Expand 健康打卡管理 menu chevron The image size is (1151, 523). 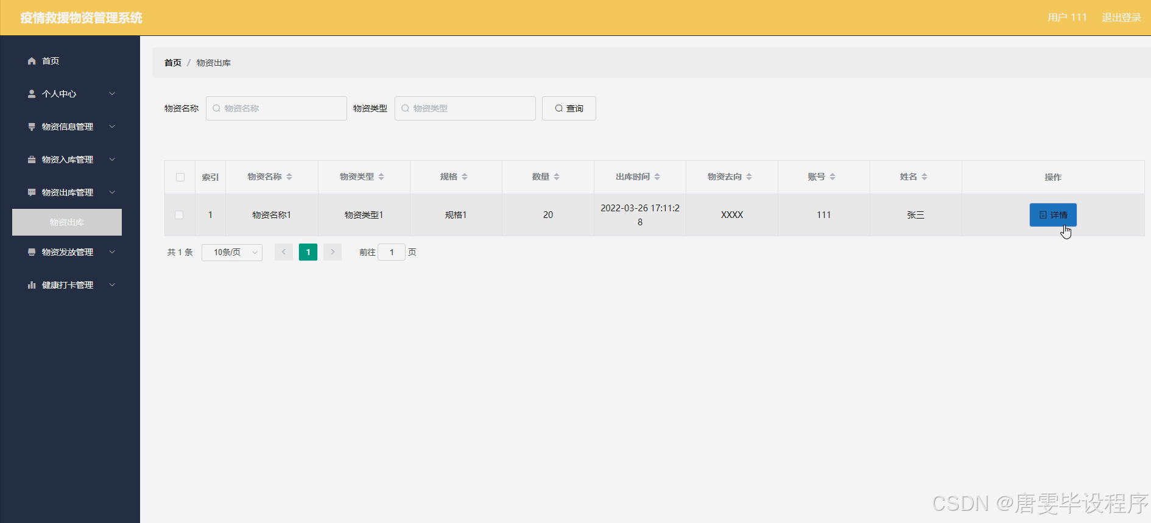112,285
